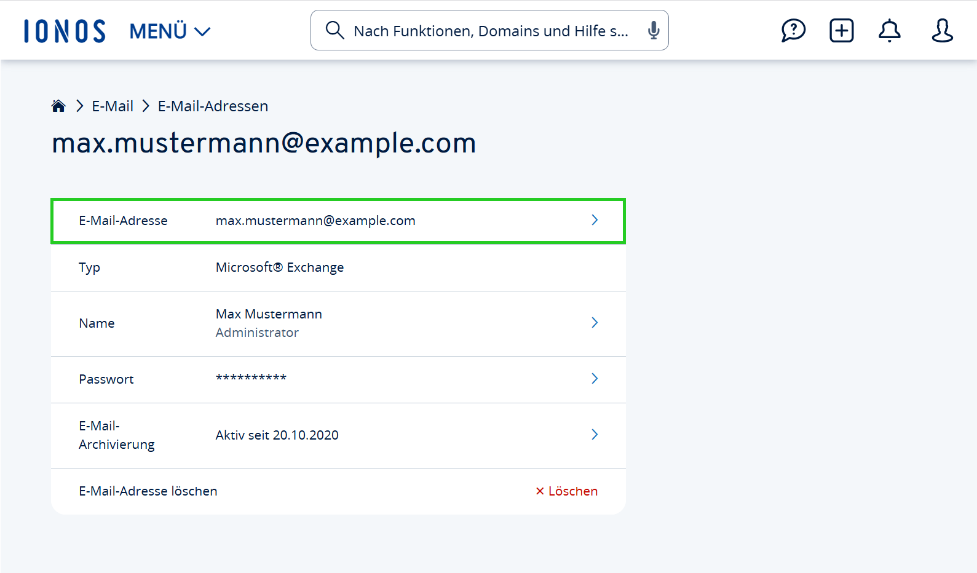
Task: Open the notifications bell
Action: [890, 30]
